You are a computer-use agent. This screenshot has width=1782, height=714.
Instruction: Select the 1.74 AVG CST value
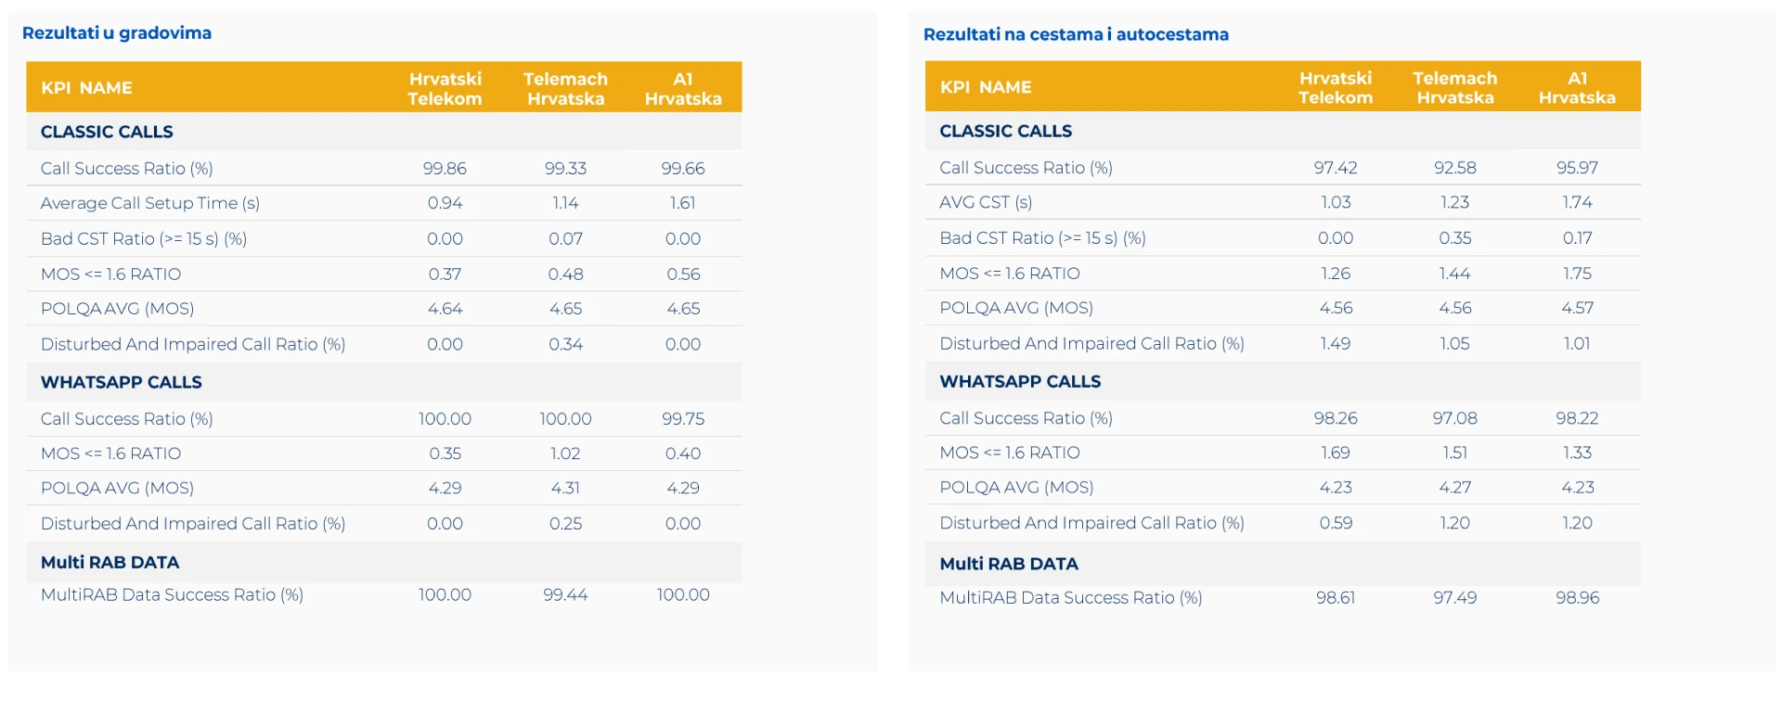click(x=1577, y=202)
